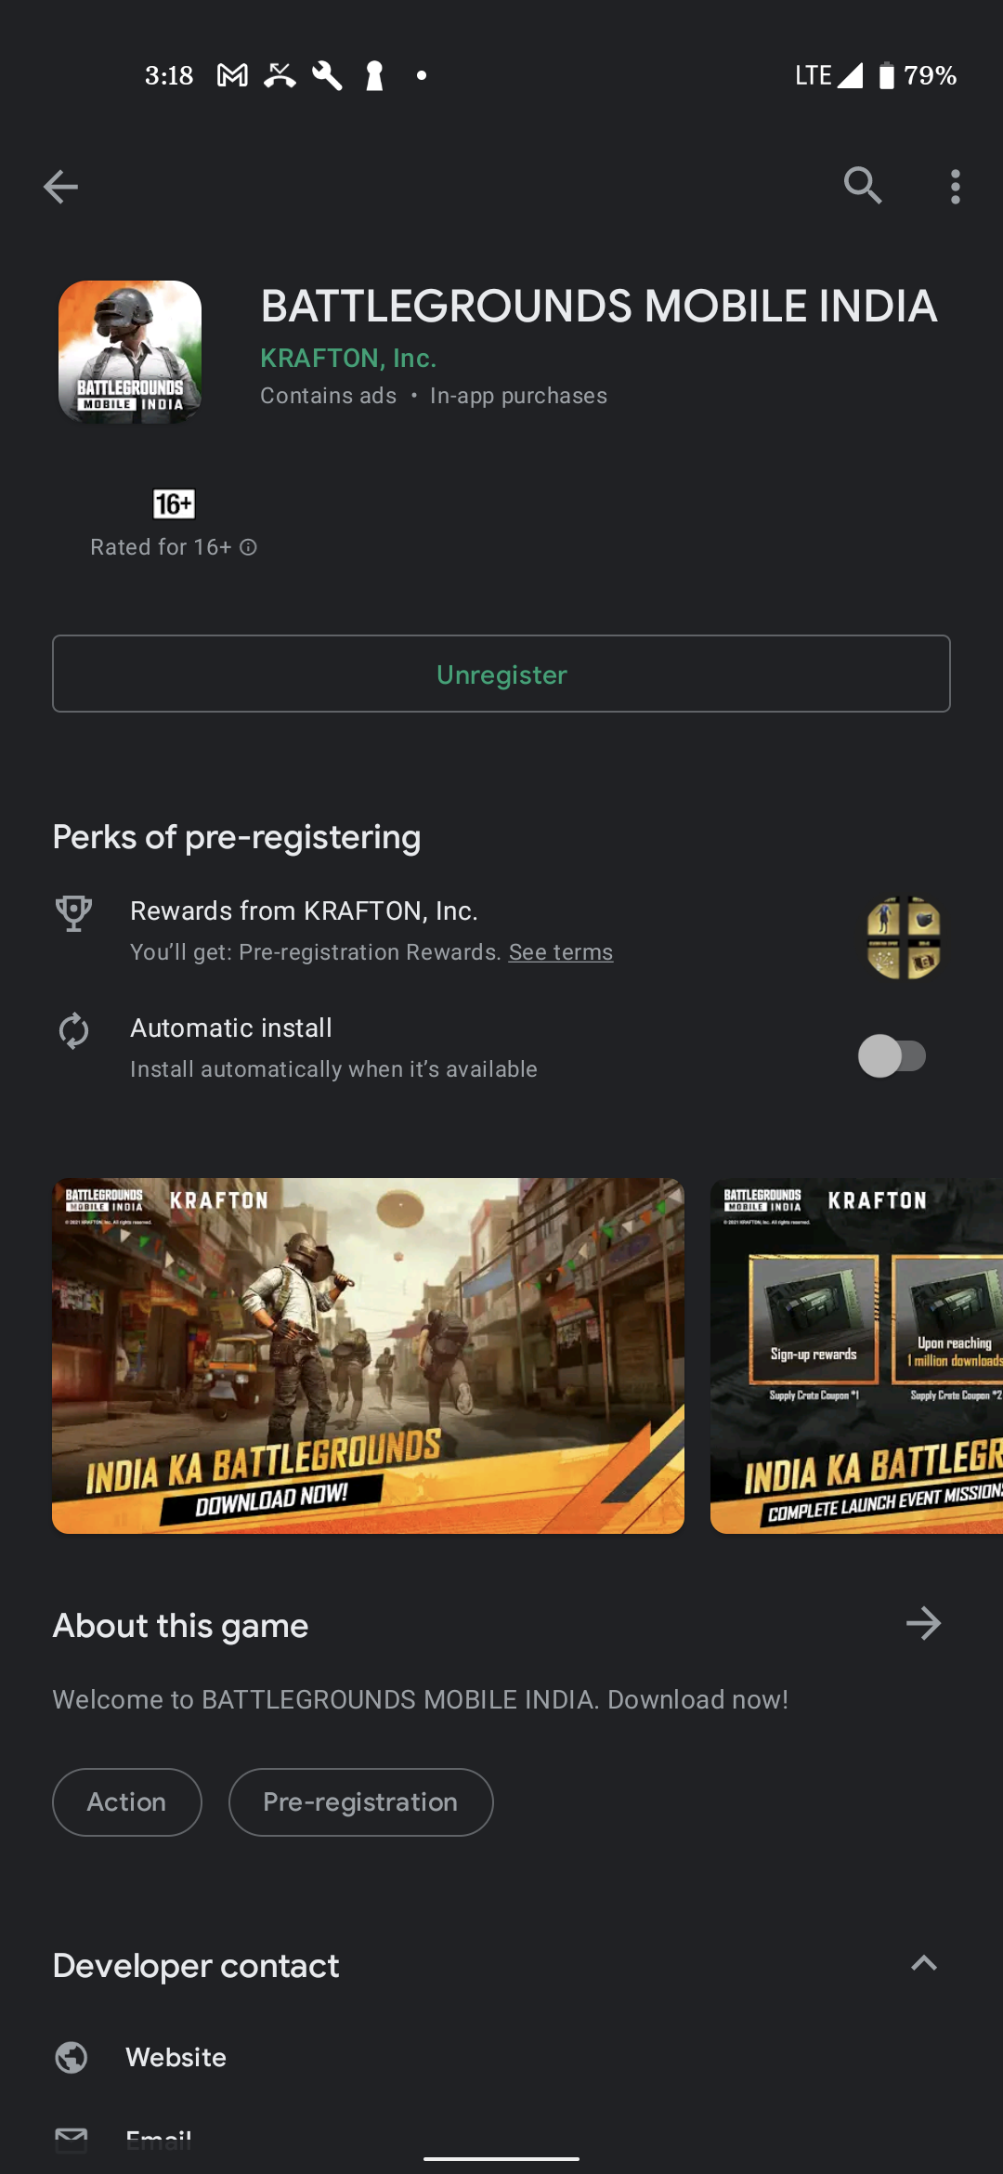This screenshot has width=1003, height=2174.
Task: Select the Pre-registration chip
Action: [x=360, y=1802]
